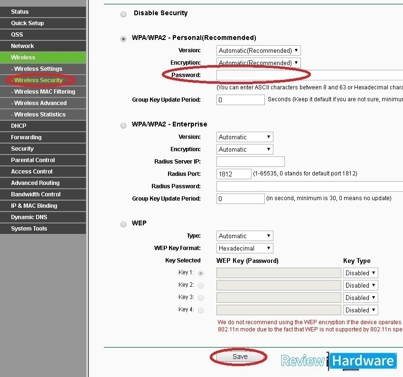Image resolution: width=403 pixels, height=377 pixels.
Task: Open the Forwarding menu
Action: [43, 137]
